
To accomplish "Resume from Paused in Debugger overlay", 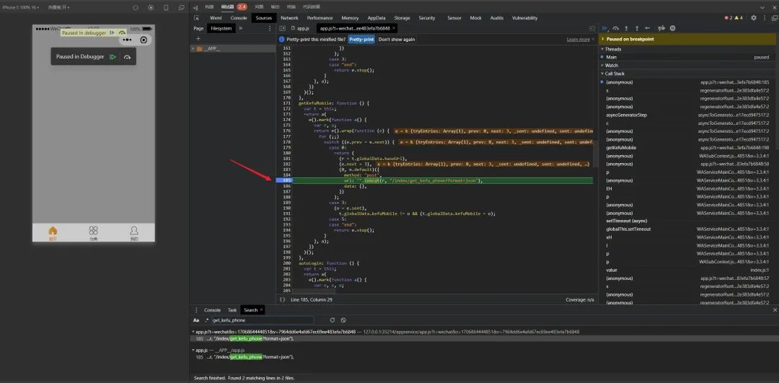I will (113, 57).
